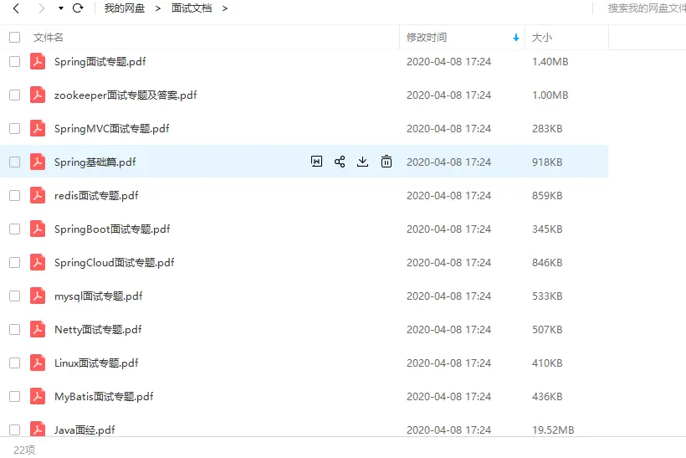Open file redis面试专题.pdf

click(96, 196)
